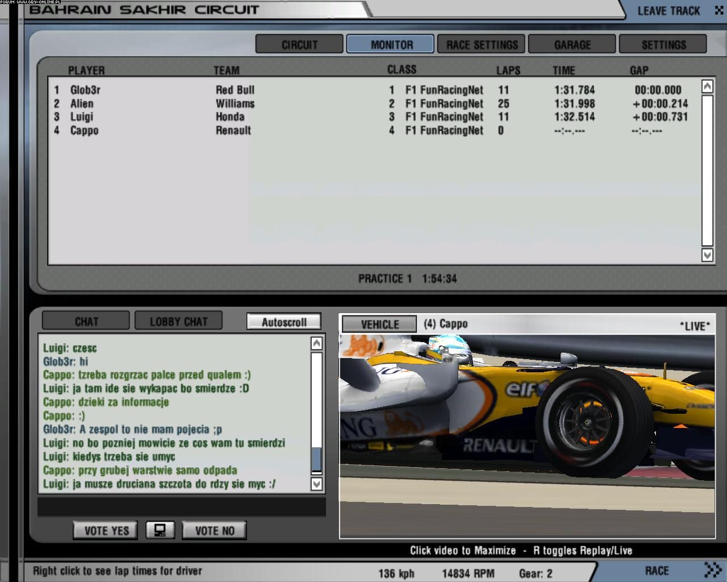Click the Vehicle button above the video

tap(379, 324)
